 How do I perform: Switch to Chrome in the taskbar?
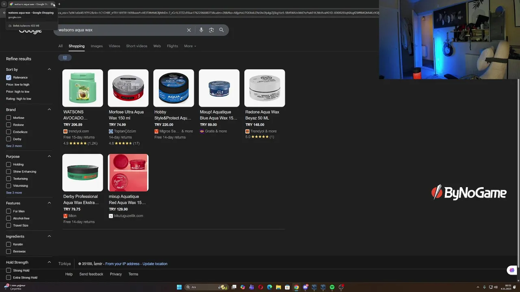point(296,287)
